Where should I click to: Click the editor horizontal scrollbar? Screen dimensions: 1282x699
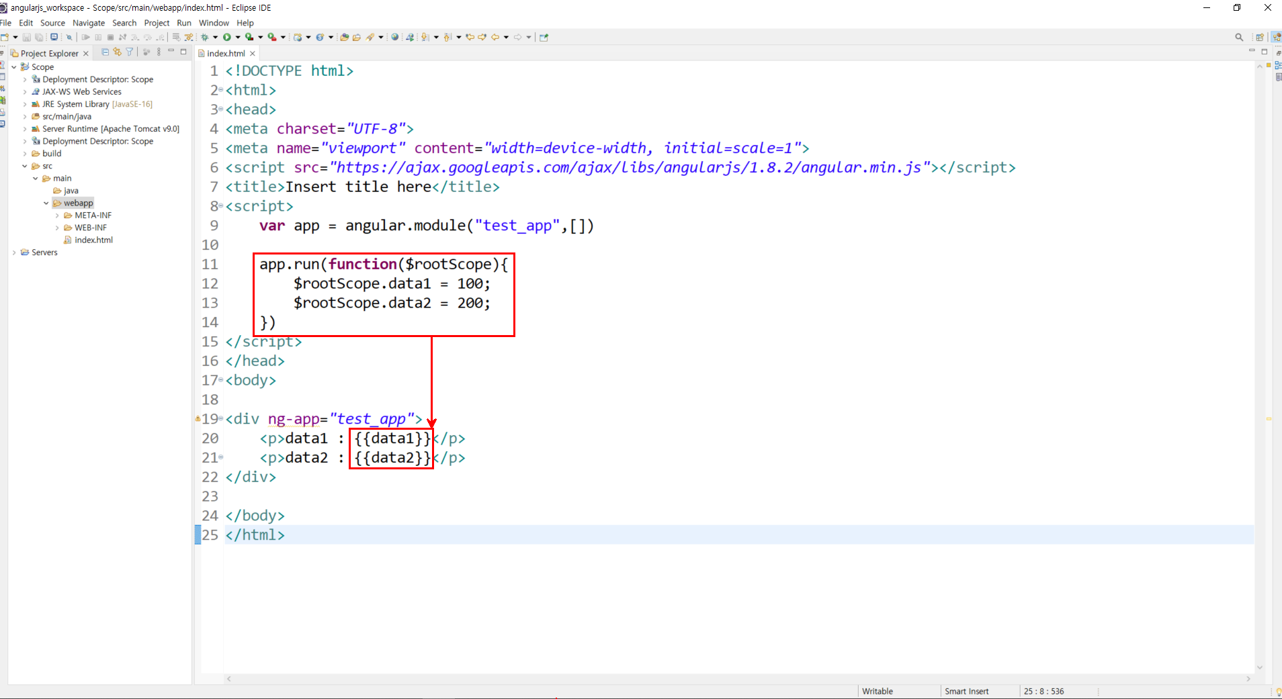click(x=738, y=679)
